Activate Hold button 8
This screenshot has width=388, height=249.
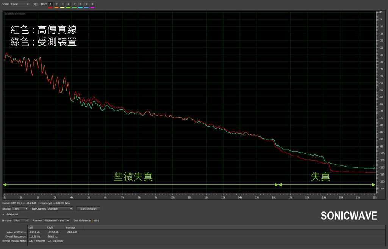pos(92,4)
